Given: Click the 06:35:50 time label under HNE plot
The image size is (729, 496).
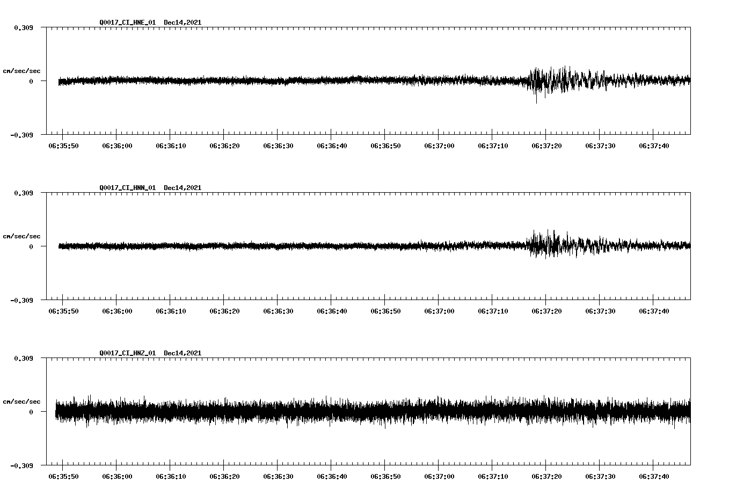Looking at the screenshot, I should point(63,146).
